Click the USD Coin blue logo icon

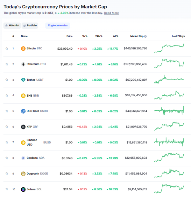23,111
